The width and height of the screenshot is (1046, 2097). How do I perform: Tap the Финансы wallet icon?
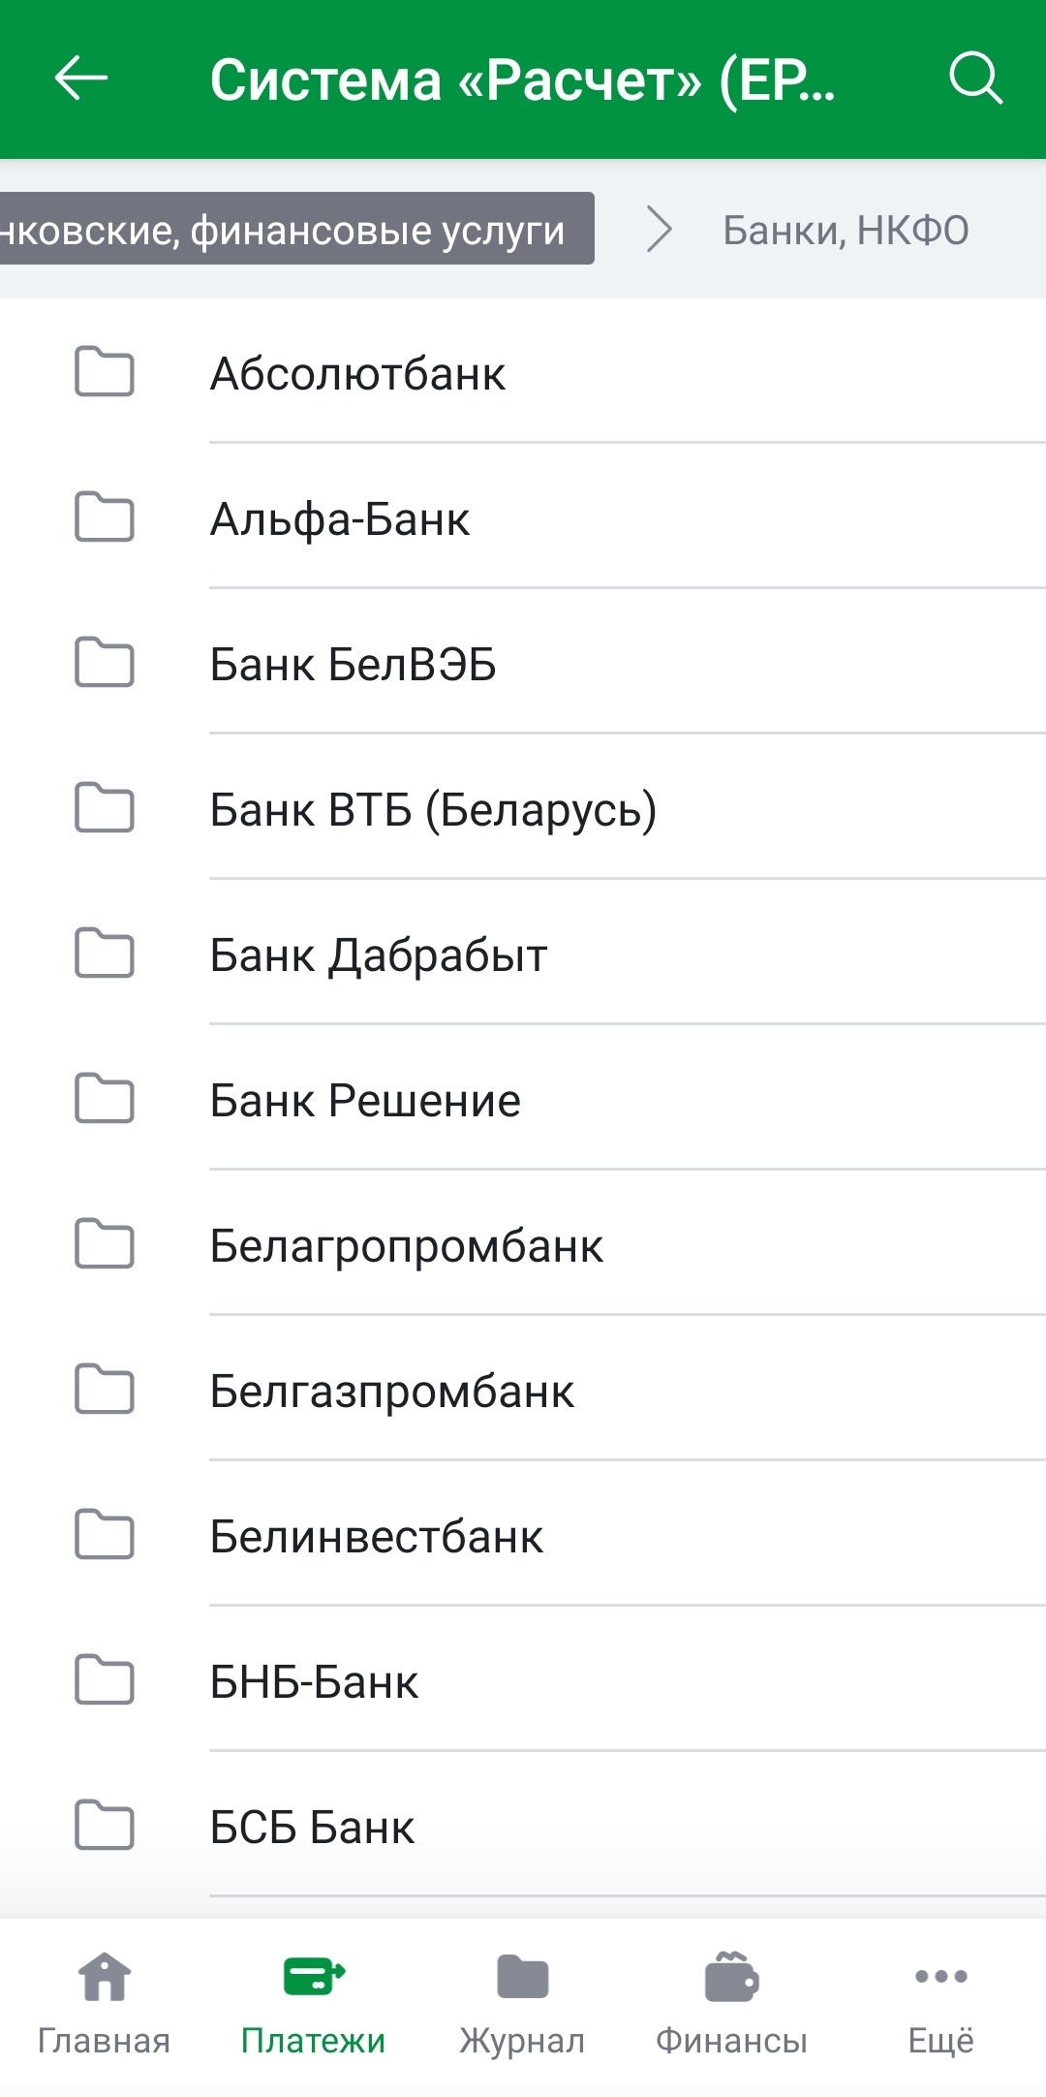pyautogui.click(x=731, y=1977)
